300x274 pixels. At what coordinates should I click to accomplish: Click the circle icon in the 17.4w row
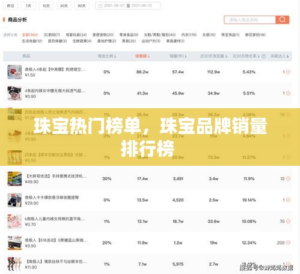pyautogui.click(x=288, y=178)
